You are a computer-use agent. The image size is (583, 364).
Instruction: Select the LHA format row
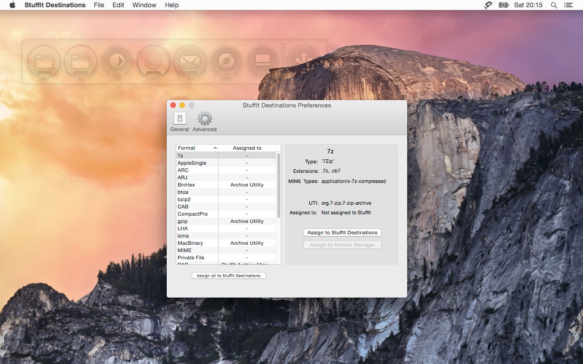[x=226, y=228]
